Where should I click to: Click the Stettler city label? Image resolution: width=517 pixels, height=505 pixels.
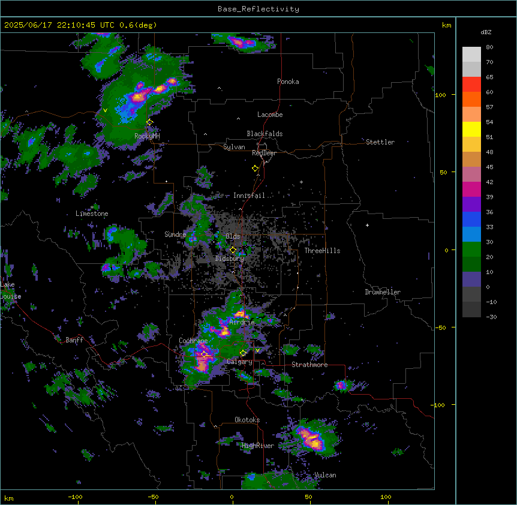pos(380,142)
